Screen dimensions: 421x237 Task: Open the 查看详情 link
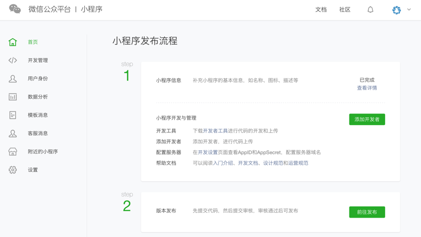click(x=367, y=88)
